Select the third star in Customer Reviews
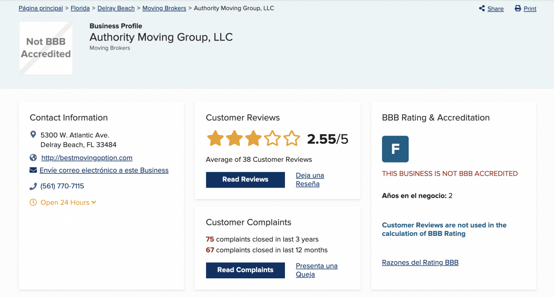 click(x=254, y=138)
